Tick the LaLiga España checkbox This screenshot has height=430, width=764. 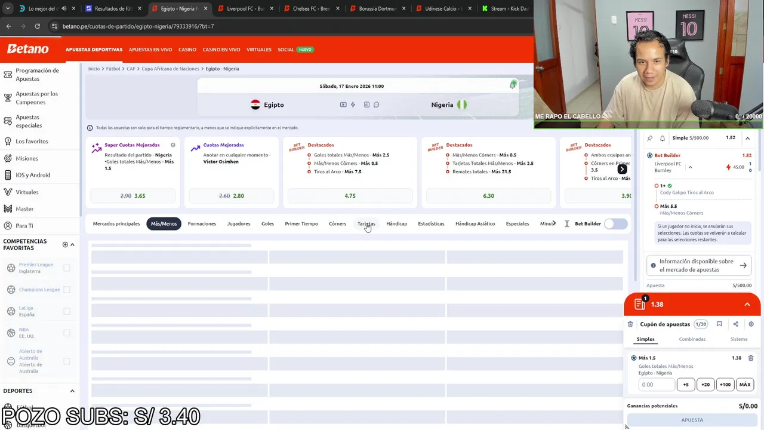pos(67,311)
